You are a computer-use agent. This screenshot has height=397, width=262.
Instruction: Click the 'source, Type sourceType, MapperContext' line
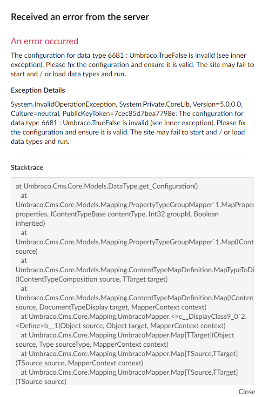pyautogui.click(x=92, y=344)
